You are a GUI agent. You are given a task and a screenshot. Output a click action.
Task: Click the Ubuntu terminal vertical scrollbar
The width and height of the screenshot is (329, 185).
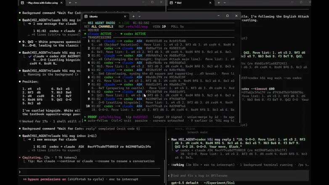pos(240,99)
